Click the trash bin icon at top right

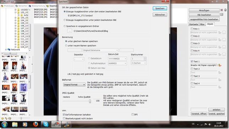(225, 10)
